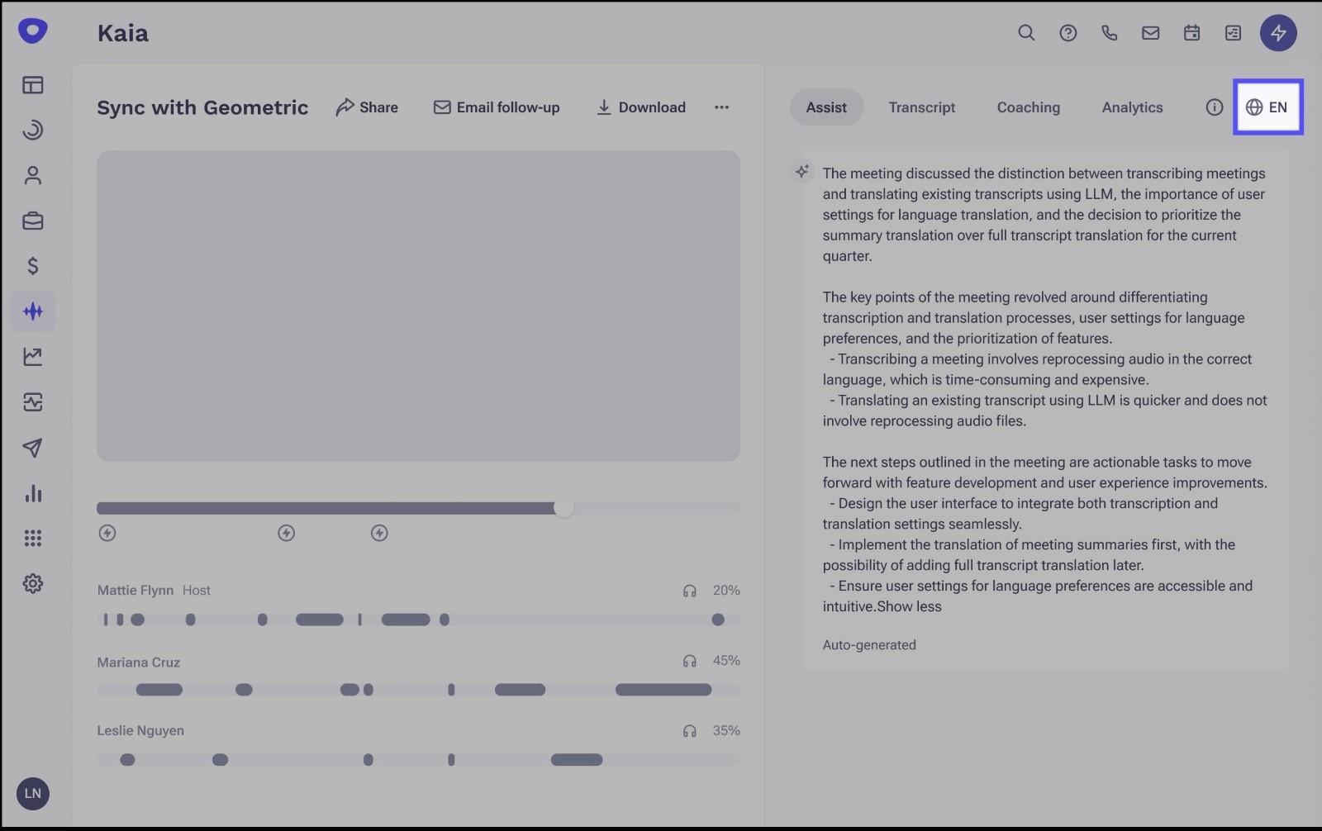Click the info circle icon near EN
The height and width of the screenshot is (831, 1322).
(x=1214, y=107)
